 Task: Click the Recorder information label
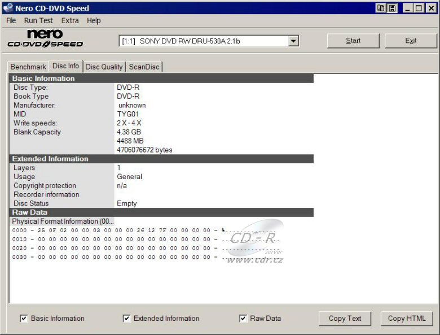click(46, 194)
